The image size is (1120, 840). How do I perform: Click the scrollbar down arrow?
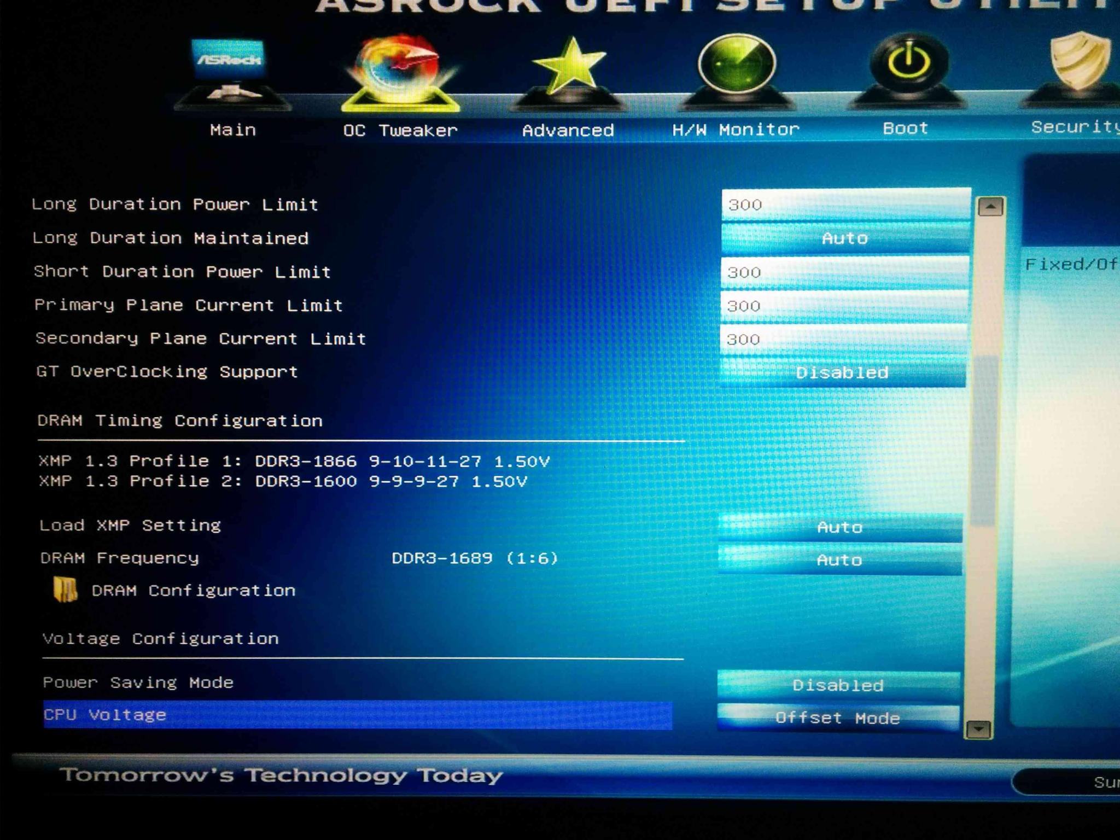[x=978, y=729]
